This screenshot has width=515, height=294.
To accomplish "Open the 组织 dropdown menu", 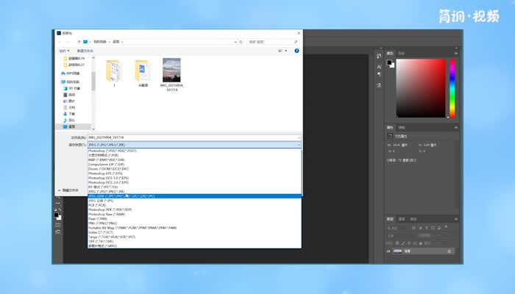I will (x=64, y=51).
